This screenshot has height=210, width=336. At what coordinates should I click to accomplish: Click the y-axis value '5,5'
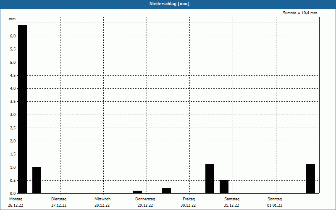(x=13, y=49)
